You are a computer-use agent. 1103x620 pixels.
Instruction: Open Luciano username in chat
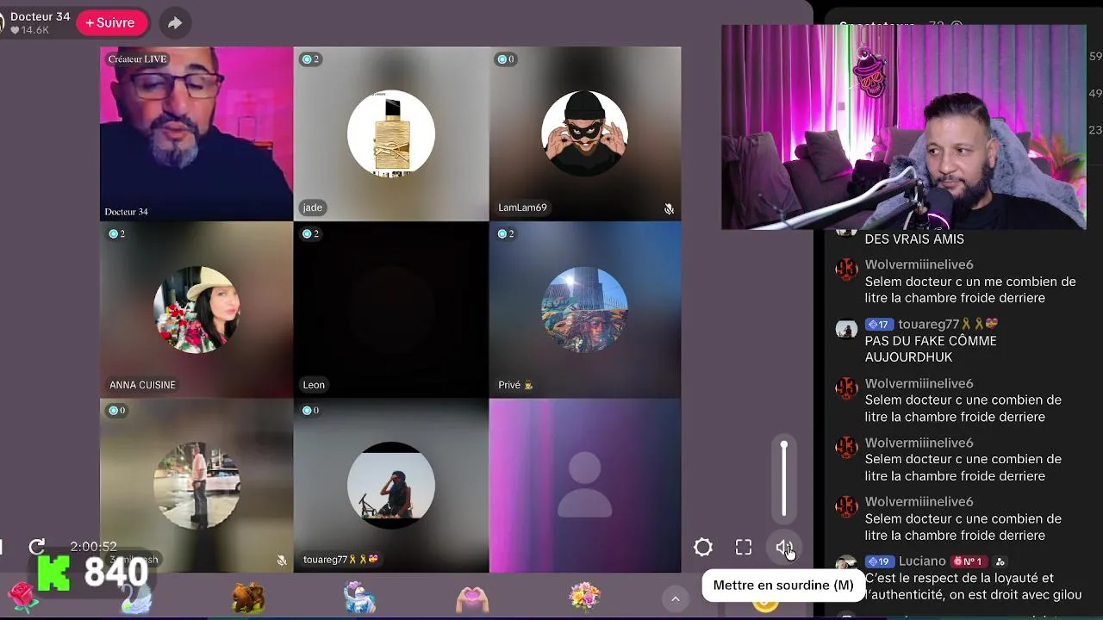click(922, 561)
